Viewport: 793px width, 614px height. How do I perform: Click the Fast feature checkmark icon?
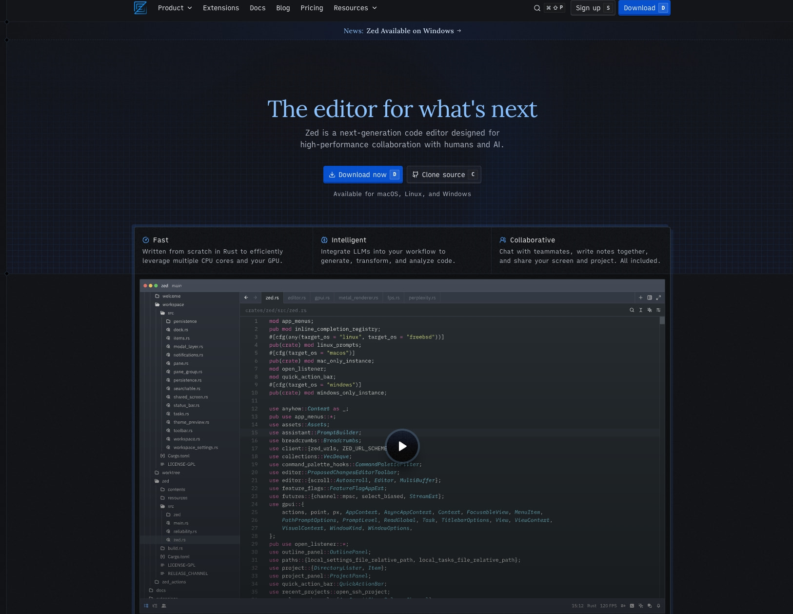[x=146, y=240]
